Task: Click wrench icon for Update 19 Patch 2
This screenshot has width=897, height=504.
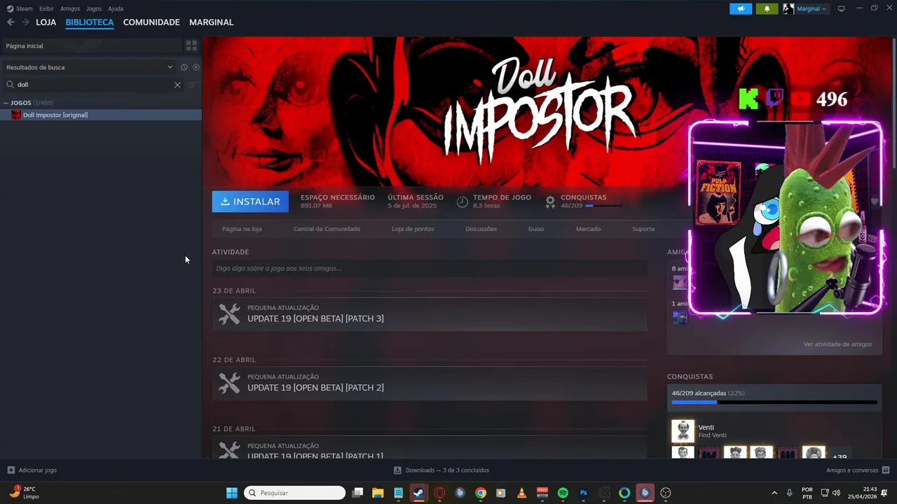Action: click(229, 383)
